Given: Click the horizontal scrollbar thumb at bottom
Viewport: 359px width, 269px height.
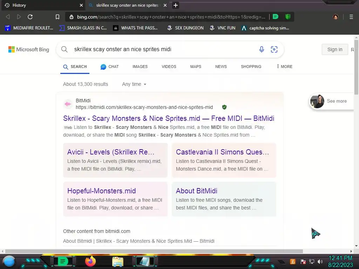Looking at the screenshot, I should (x=154, y=251).
